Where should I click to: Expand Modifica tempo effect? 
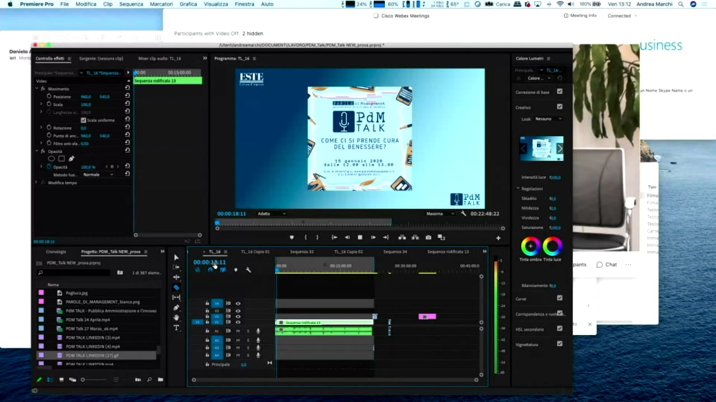(37, 183)
